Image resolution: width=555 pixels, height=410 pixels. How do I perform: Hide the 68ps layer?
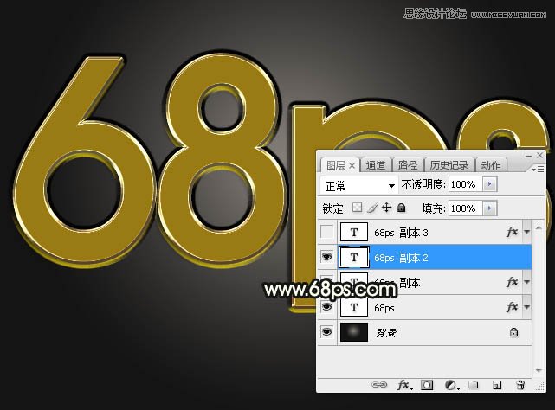[326, 307]
